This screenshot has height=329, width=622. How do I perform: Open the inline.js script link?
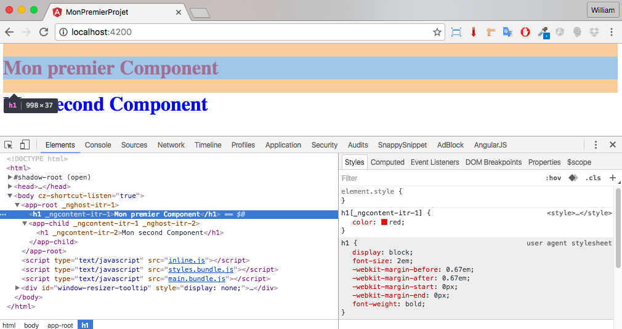coord(187,260)
